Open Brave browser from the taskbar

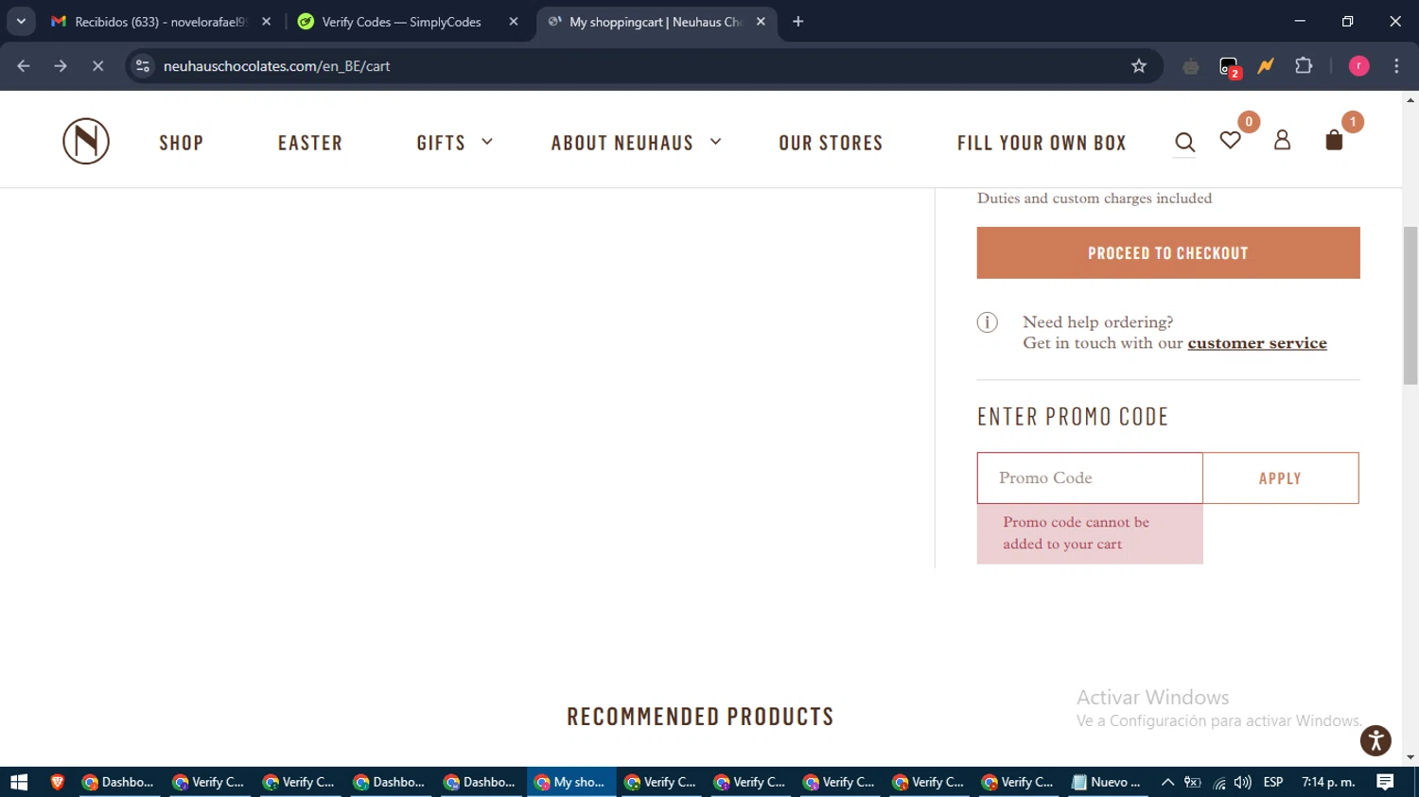[58, 782]
